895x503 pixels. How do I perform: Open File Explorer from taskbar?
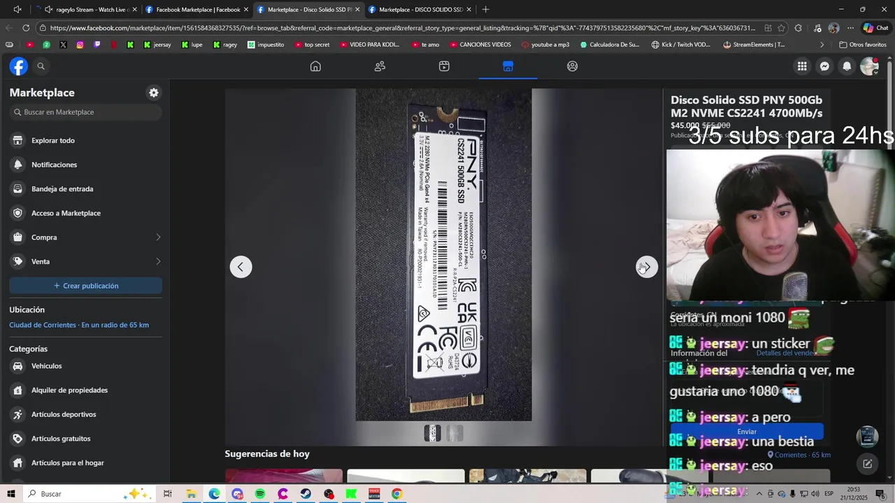(x=191, y=494)
